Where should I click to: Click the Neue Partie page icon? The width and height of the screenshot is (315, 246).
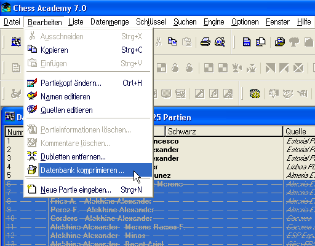(x=32, y=189)
